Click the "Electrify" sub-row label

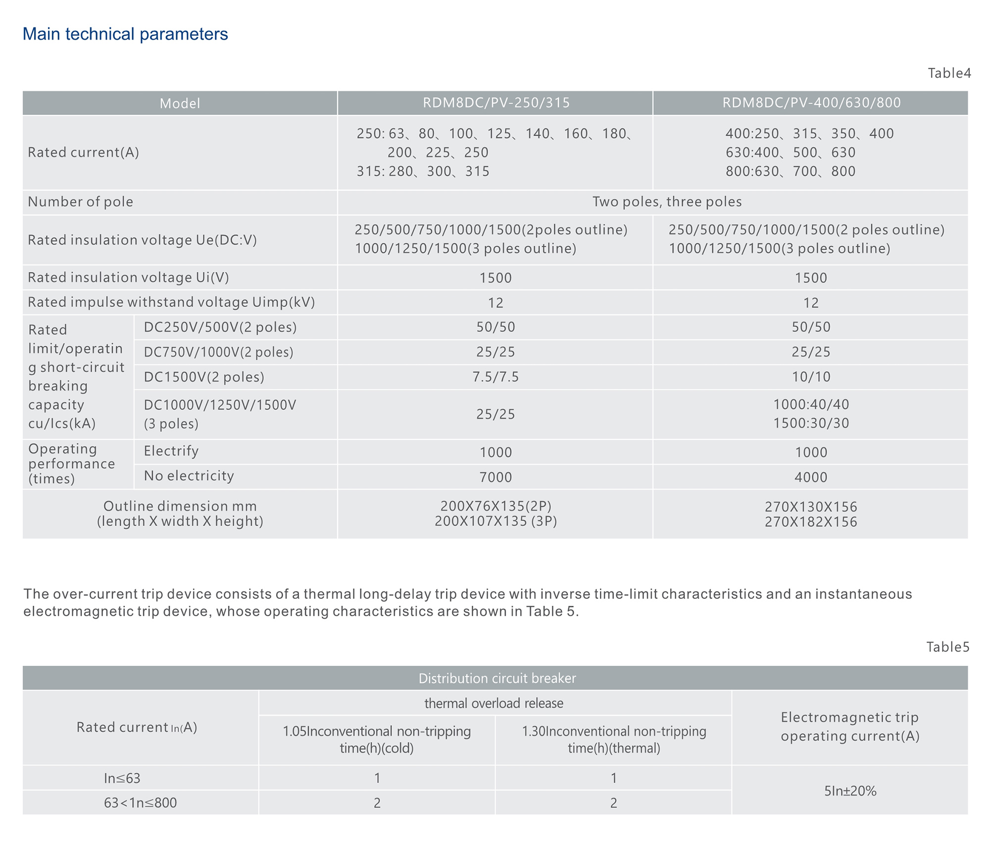click(x=171, y=451)
